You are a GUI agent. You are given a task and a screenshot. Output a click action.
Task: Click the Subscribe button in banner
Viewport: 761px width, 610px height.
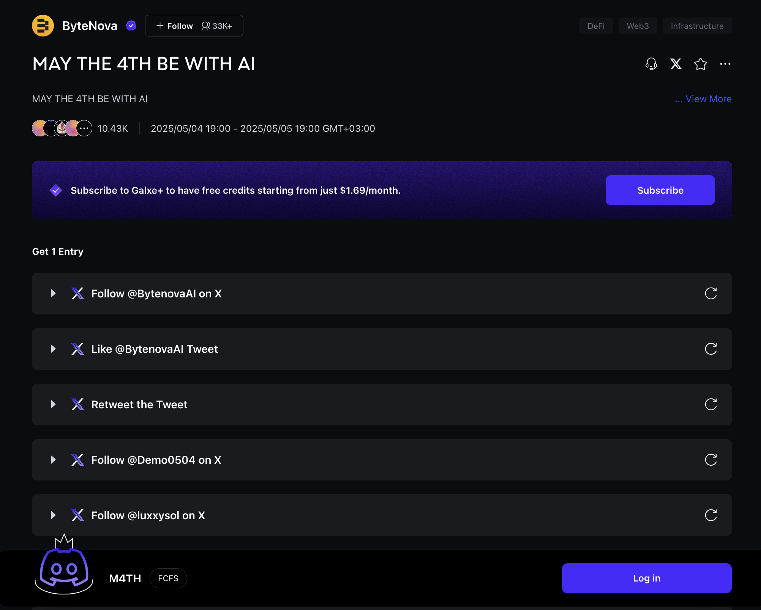click(660, 190)
